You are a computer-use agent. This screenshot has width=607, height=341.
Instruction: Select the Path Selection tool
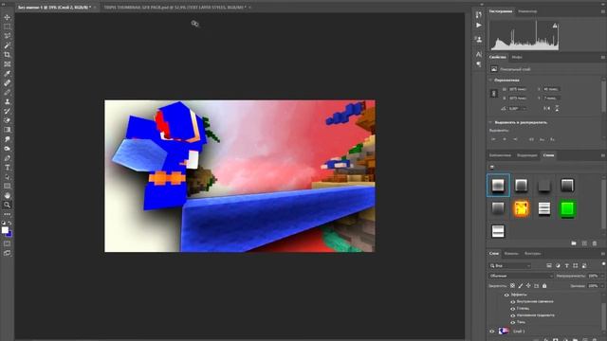coord(7,177)
